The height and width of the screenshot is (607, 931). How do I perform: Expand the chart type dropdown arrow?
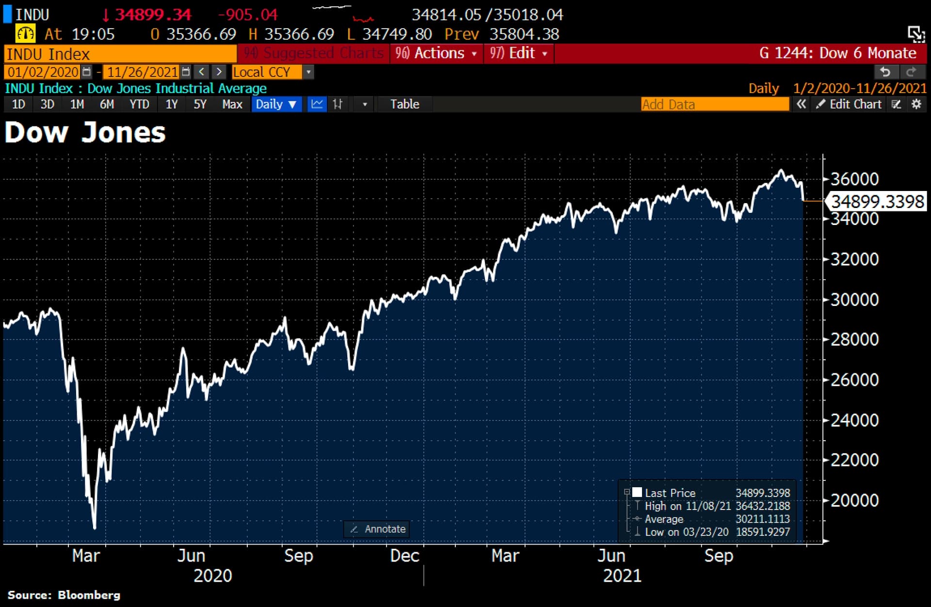tap(365, 104)
